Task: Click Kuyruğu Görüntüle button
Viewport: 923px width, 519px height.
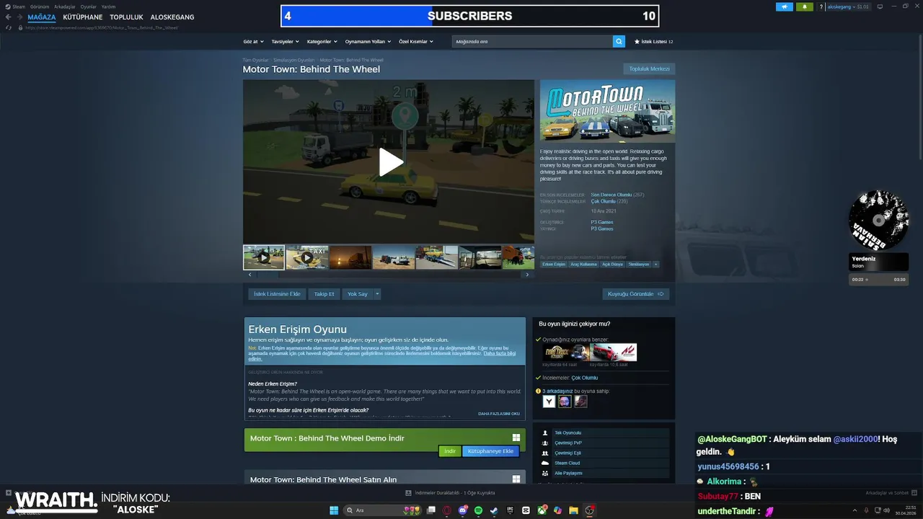Action: coord(636,294)
